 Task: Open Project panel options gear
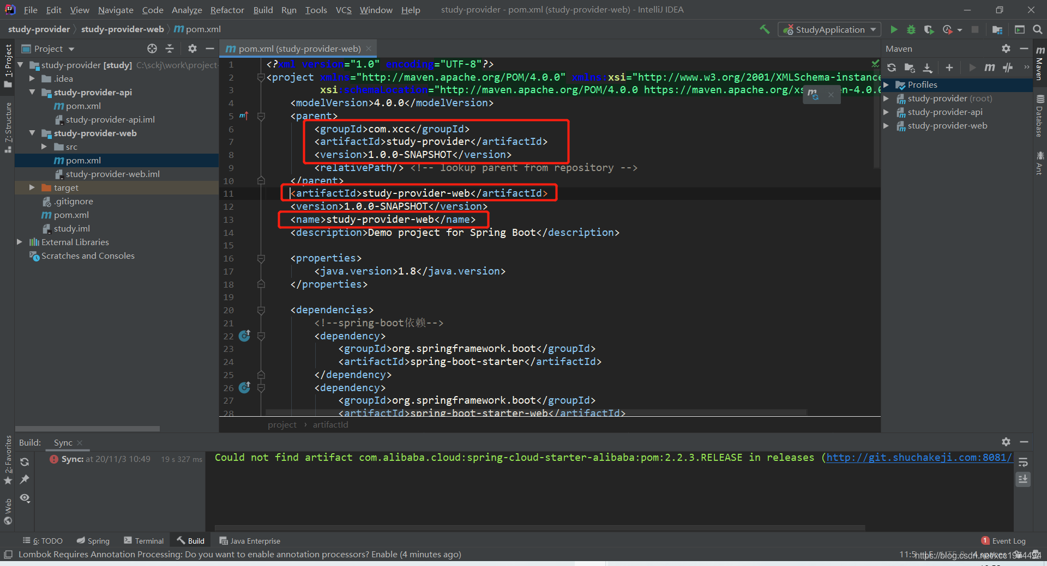coord(192,48)
